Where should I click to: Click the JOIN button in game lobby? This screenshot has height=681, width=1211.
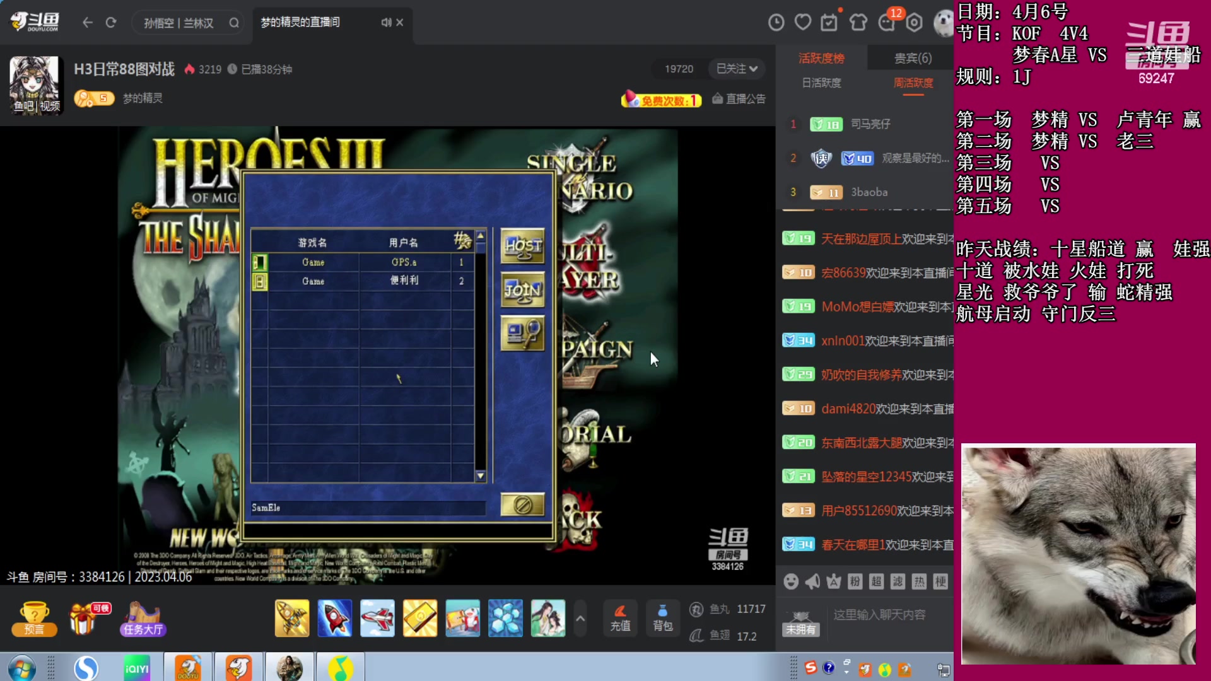coord(522,290)
